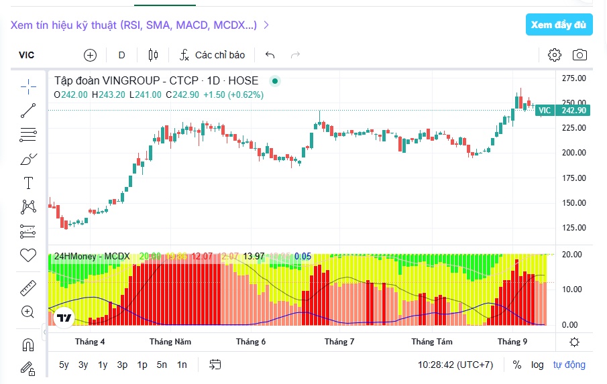Add a symbol to compare with plus icon
The image size is (607, 384).
90,56
